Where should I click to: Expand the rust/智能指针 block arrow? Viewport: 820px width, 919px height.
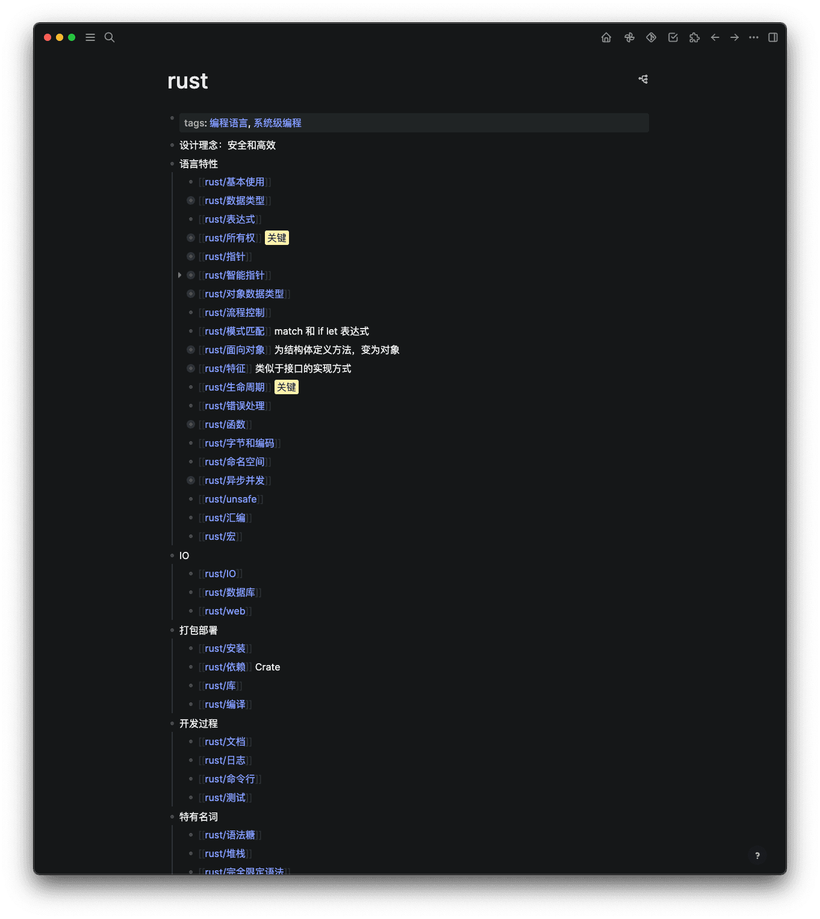pos(179,275)
